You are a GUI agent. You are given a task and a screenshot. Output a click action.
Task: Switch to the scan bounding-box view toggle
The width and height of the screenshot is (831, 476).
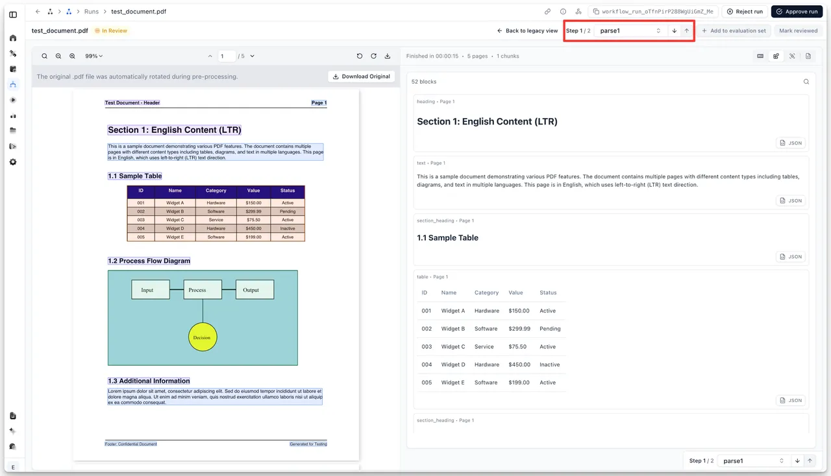792,56
